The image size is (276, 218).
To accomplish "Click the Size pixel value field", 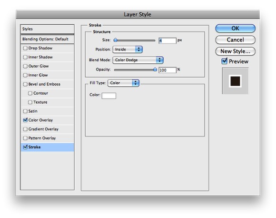I will pyautogui.click(x=168, y=40).
